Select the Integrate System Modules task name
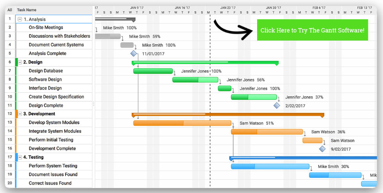 point(55,131)
